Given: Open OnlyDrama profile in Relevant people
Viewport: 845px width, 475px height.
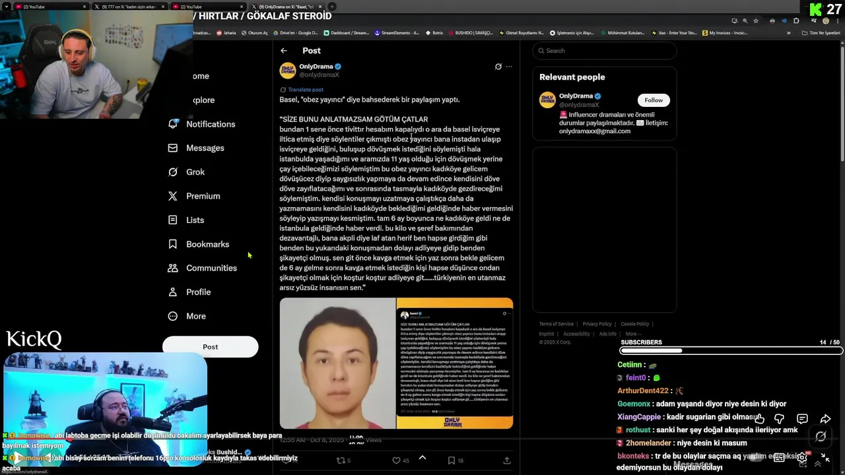Looking at the screenshot, I should (576, 96).
